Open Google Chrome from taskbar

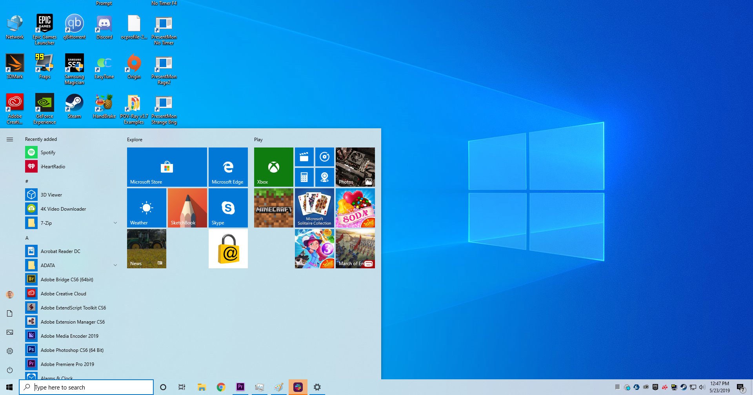(221, 387)
